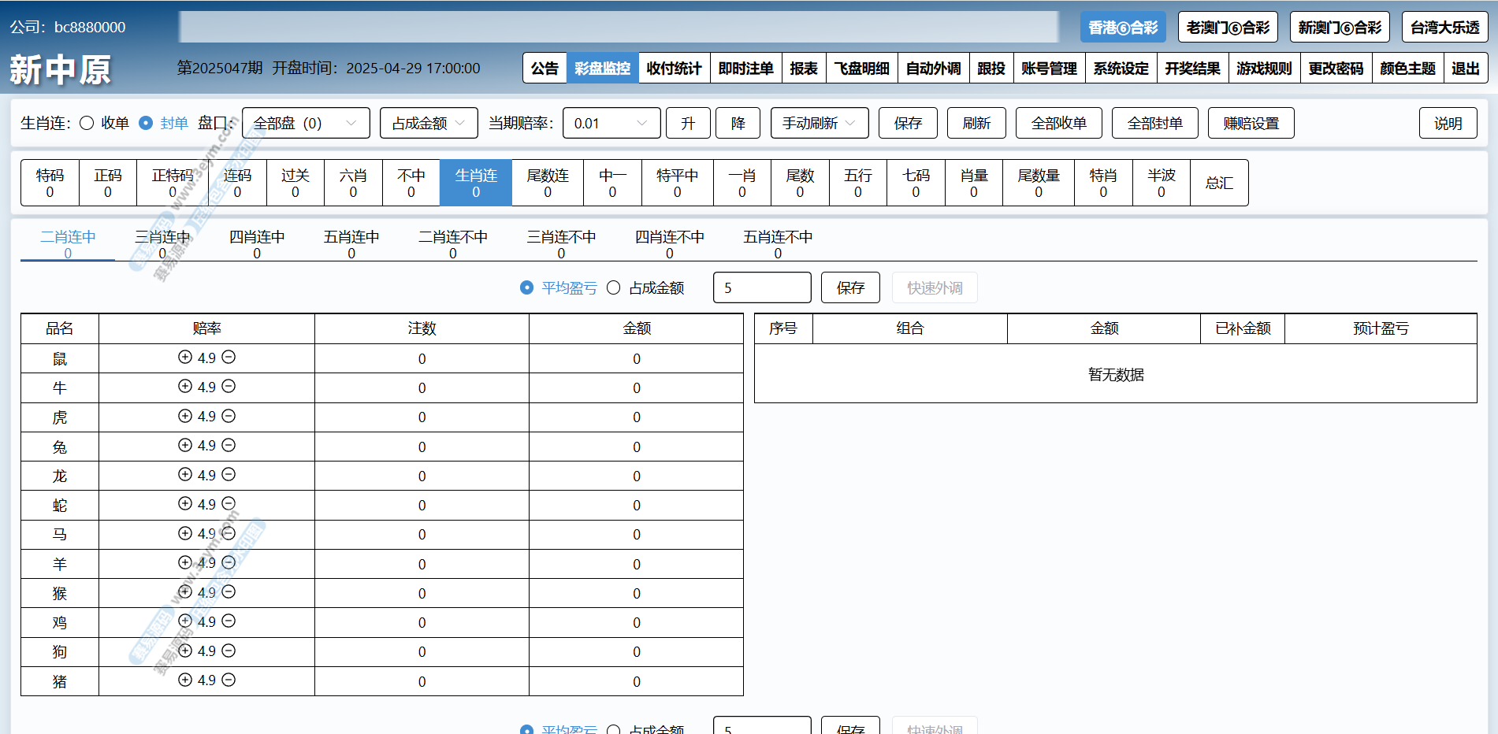Viewport: 1498px width, 734px height.
Task: Increase odds for 牛 with plus icon
Action: pos(185,387)
